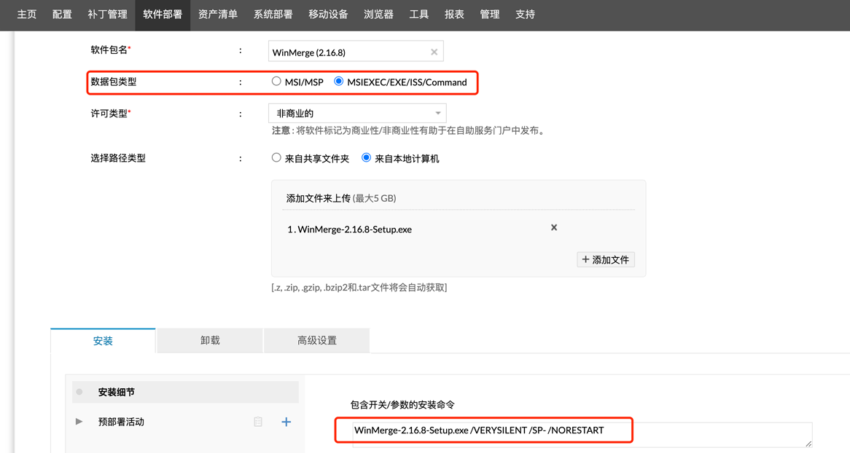Open the 支持 menu
850x453 pixels.
(x=525, y=15)
